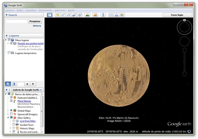The image size is (198, 139).
Task: Uncheck the Passeio aos pontos turísticos checkbox
Action: (x=11, y=43)
